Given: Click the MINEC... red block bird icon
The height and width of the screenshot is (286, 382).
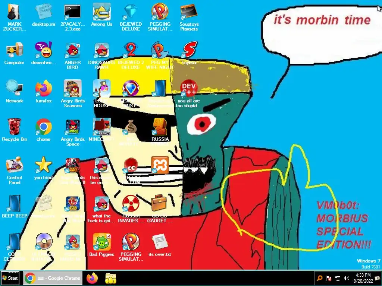Looking at the screenshot, I should click(101, 127).
